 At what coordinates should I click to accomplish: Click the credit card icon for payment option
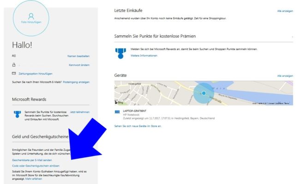[x=14, y=73]
